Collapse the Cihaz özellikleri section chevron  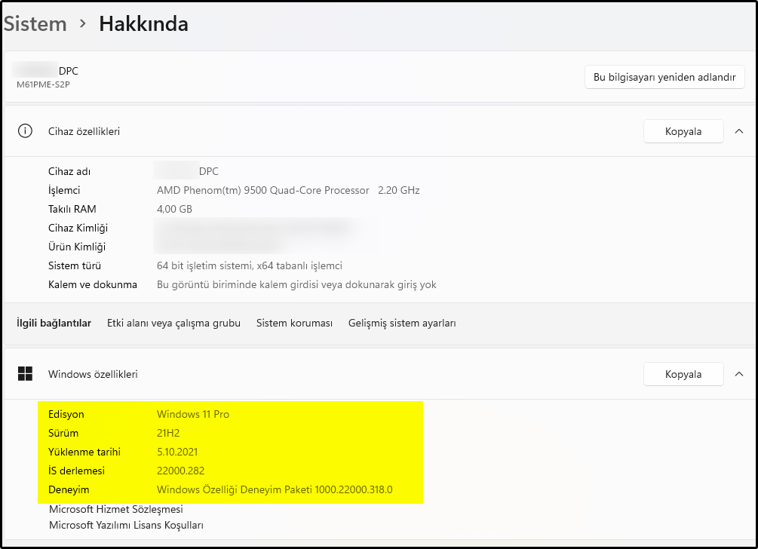[x=738, y=131]
